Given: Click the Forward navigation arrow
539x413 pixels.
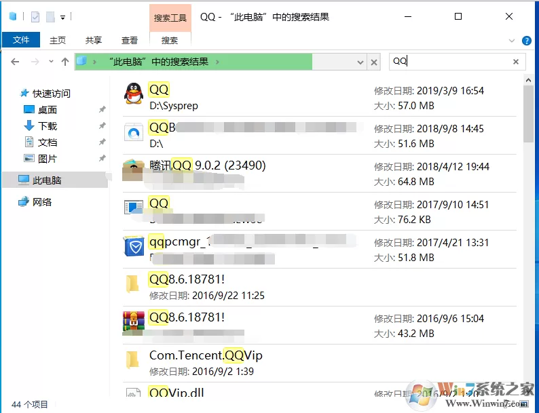Looking at the screenshot, I should tap(35, 62).
